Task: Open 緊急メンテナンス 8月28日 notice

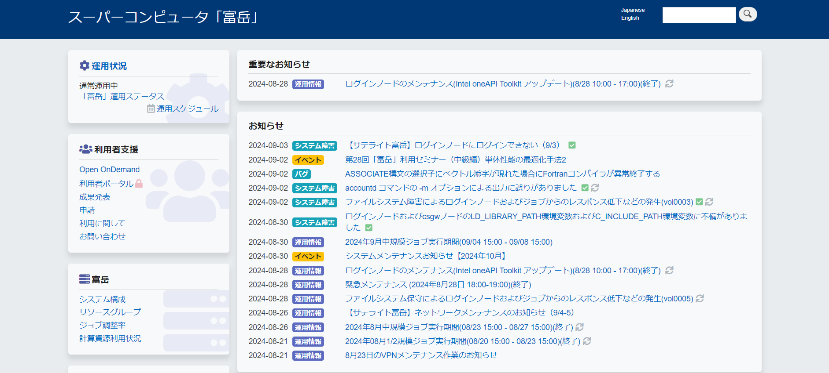Action: point(438,285)
